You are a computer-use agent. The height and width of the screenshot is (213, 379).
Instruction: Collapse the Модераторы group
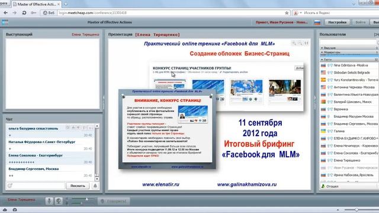[322, 53]
